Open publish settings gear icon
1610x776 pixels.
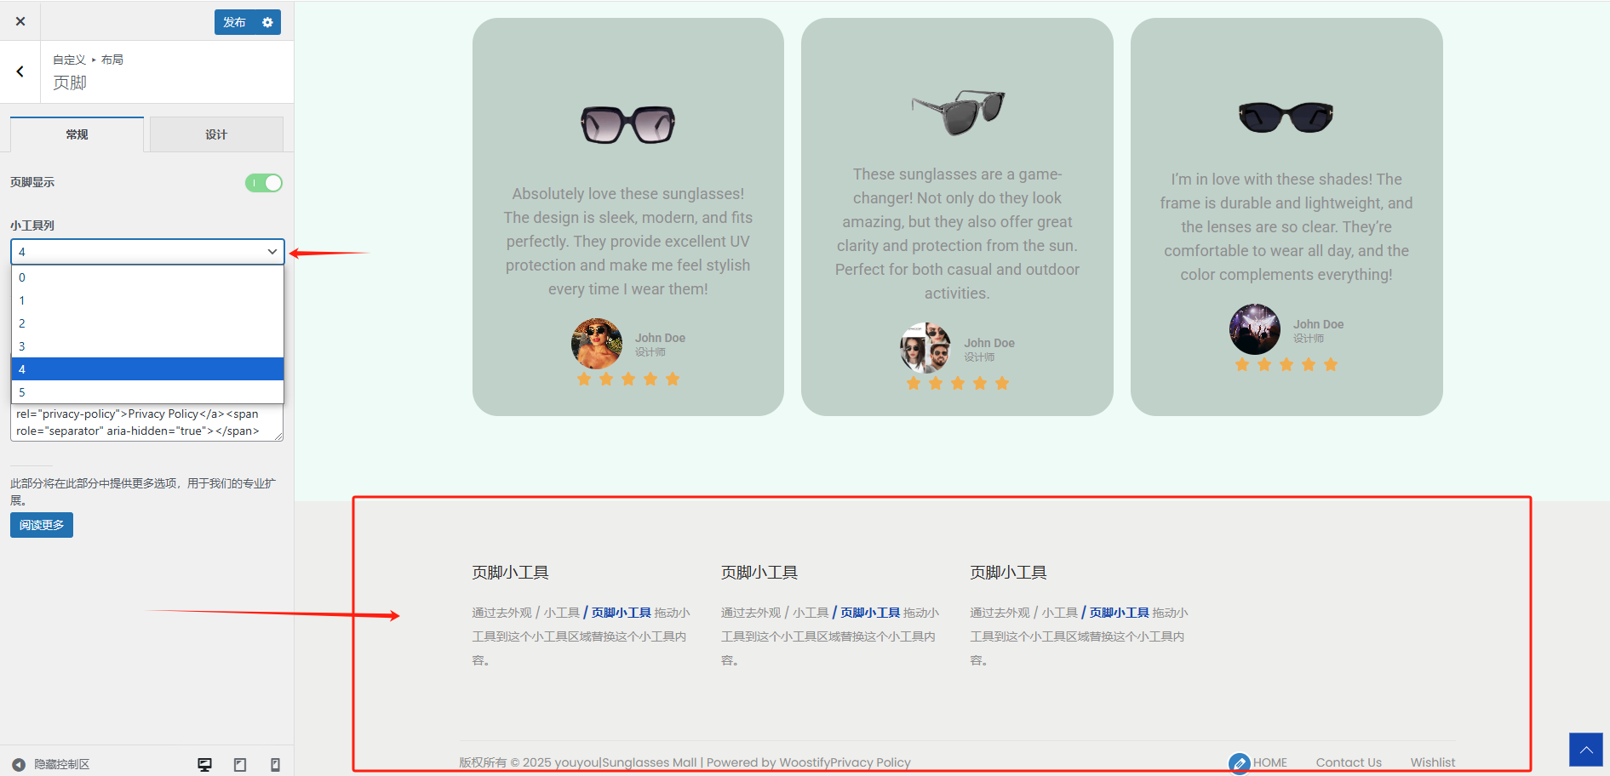(x=267, y=22)
